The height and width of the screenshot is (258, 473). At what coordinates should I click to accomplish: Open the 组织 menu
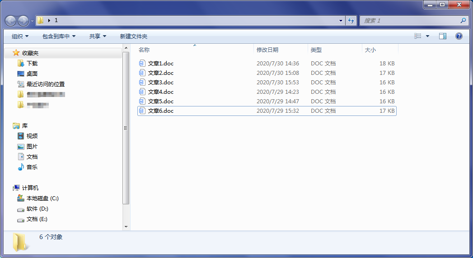[x=20, y=37]
